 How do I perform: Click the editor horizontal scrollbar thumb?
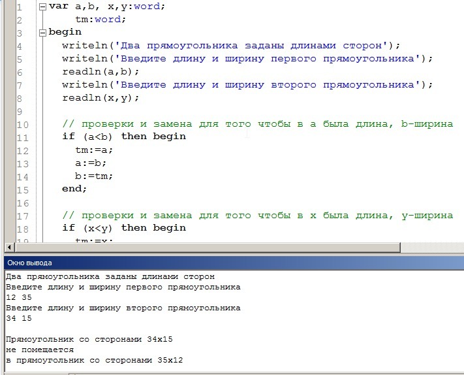coord(208,247)
